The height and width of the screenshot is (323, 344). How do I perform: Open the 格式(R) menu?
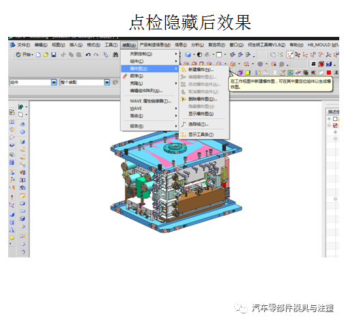(x=94, y=45)
